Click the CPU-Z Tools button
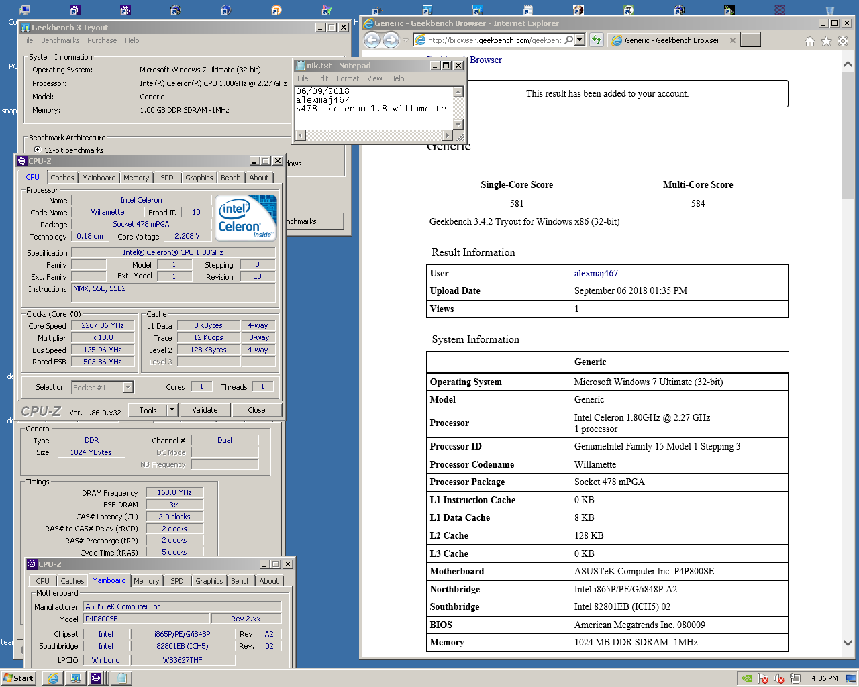Viewport: 859px width, 687px height. click(x=148, y=410)
